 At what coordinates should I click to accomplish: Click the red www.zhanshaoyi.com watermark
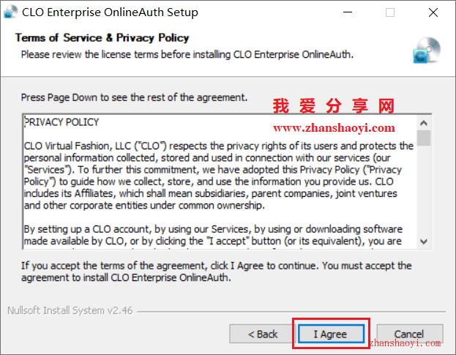coord(334,127)
